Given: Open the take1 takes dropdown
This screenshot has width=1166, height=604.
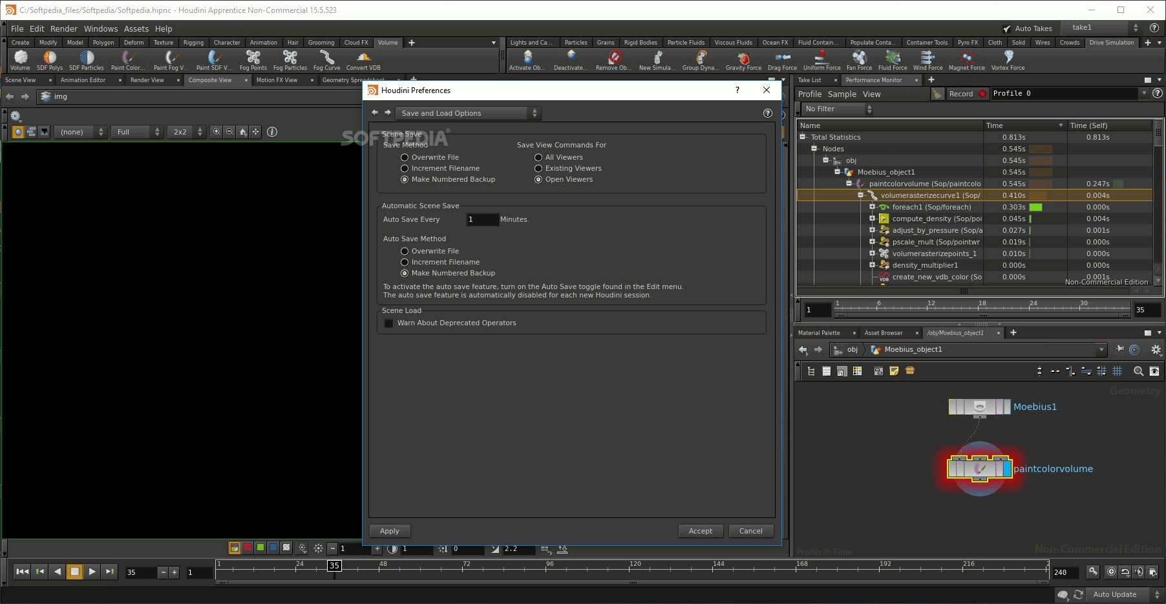Looking at the screenshot, I should (x=1103, y=28).
